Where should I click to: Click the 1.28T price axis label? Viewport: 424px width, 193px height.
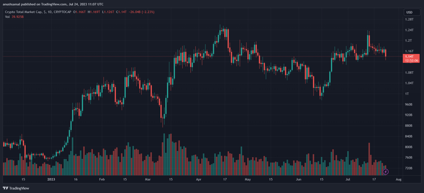coord(409,19)
